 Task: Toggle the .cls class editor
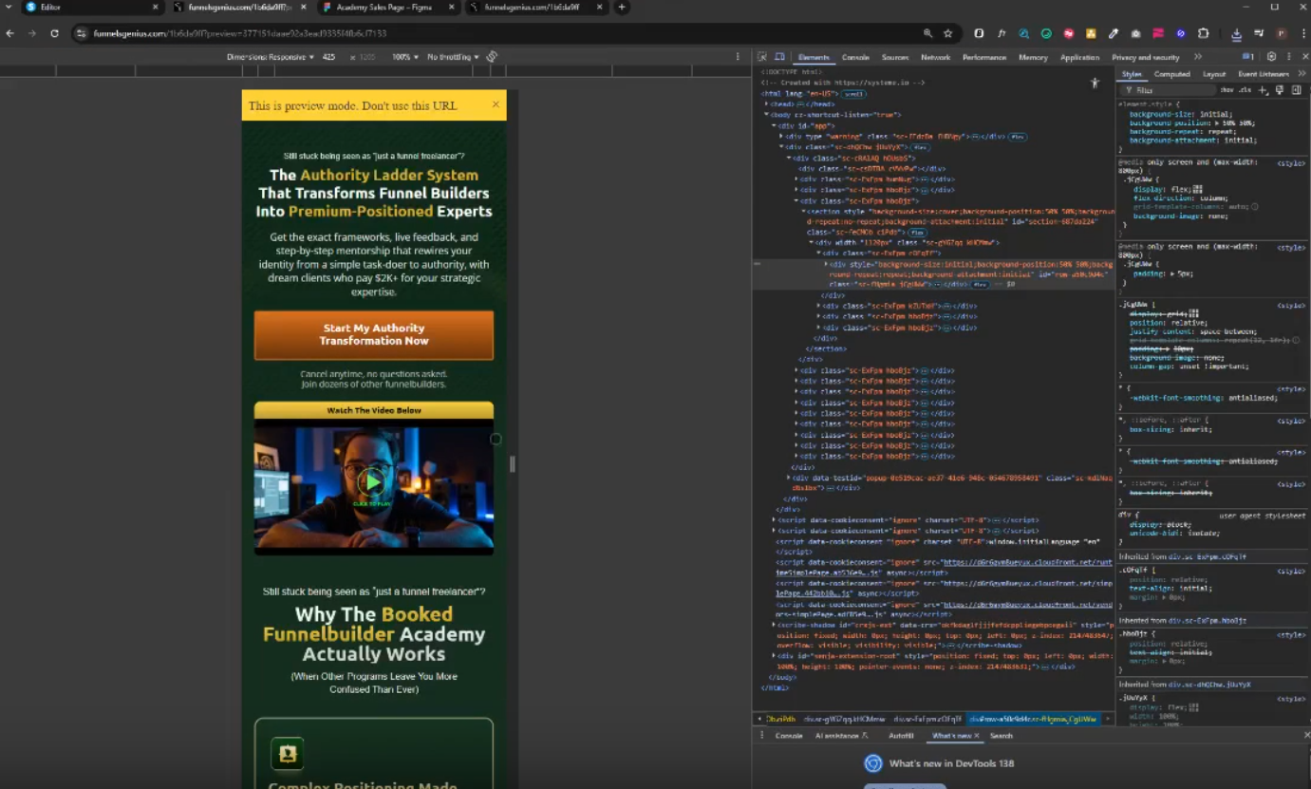coord(1245,90)
